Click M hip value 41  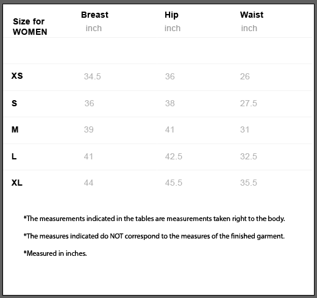tap(169, 129)
